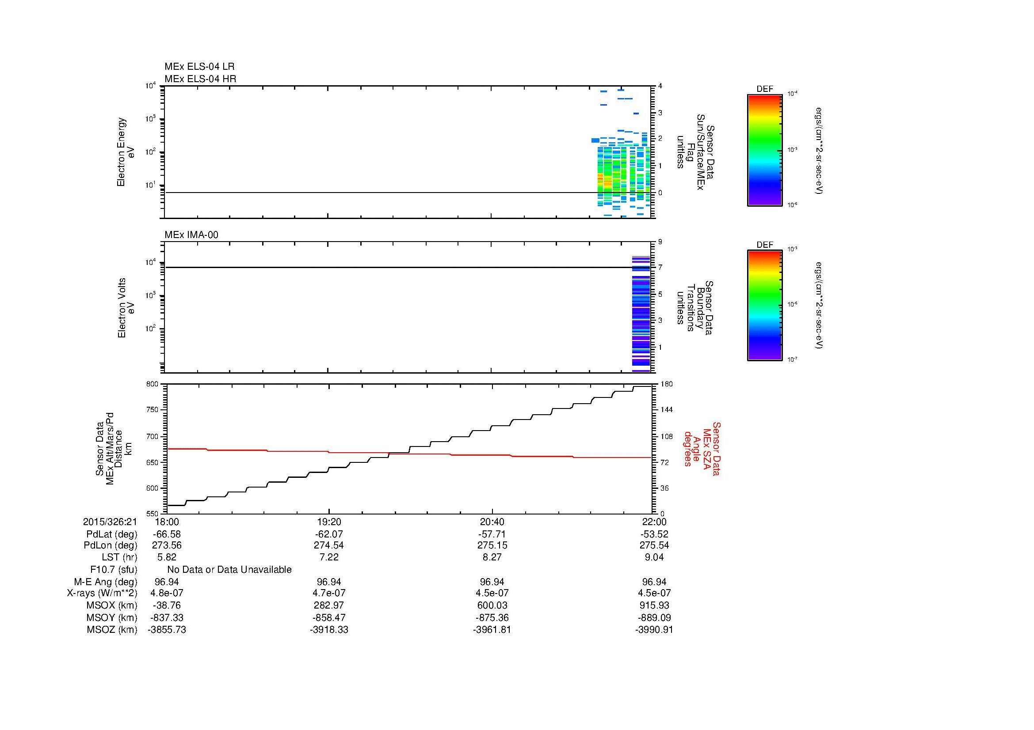Click the "Electron Energy eV" axis label

126,152
